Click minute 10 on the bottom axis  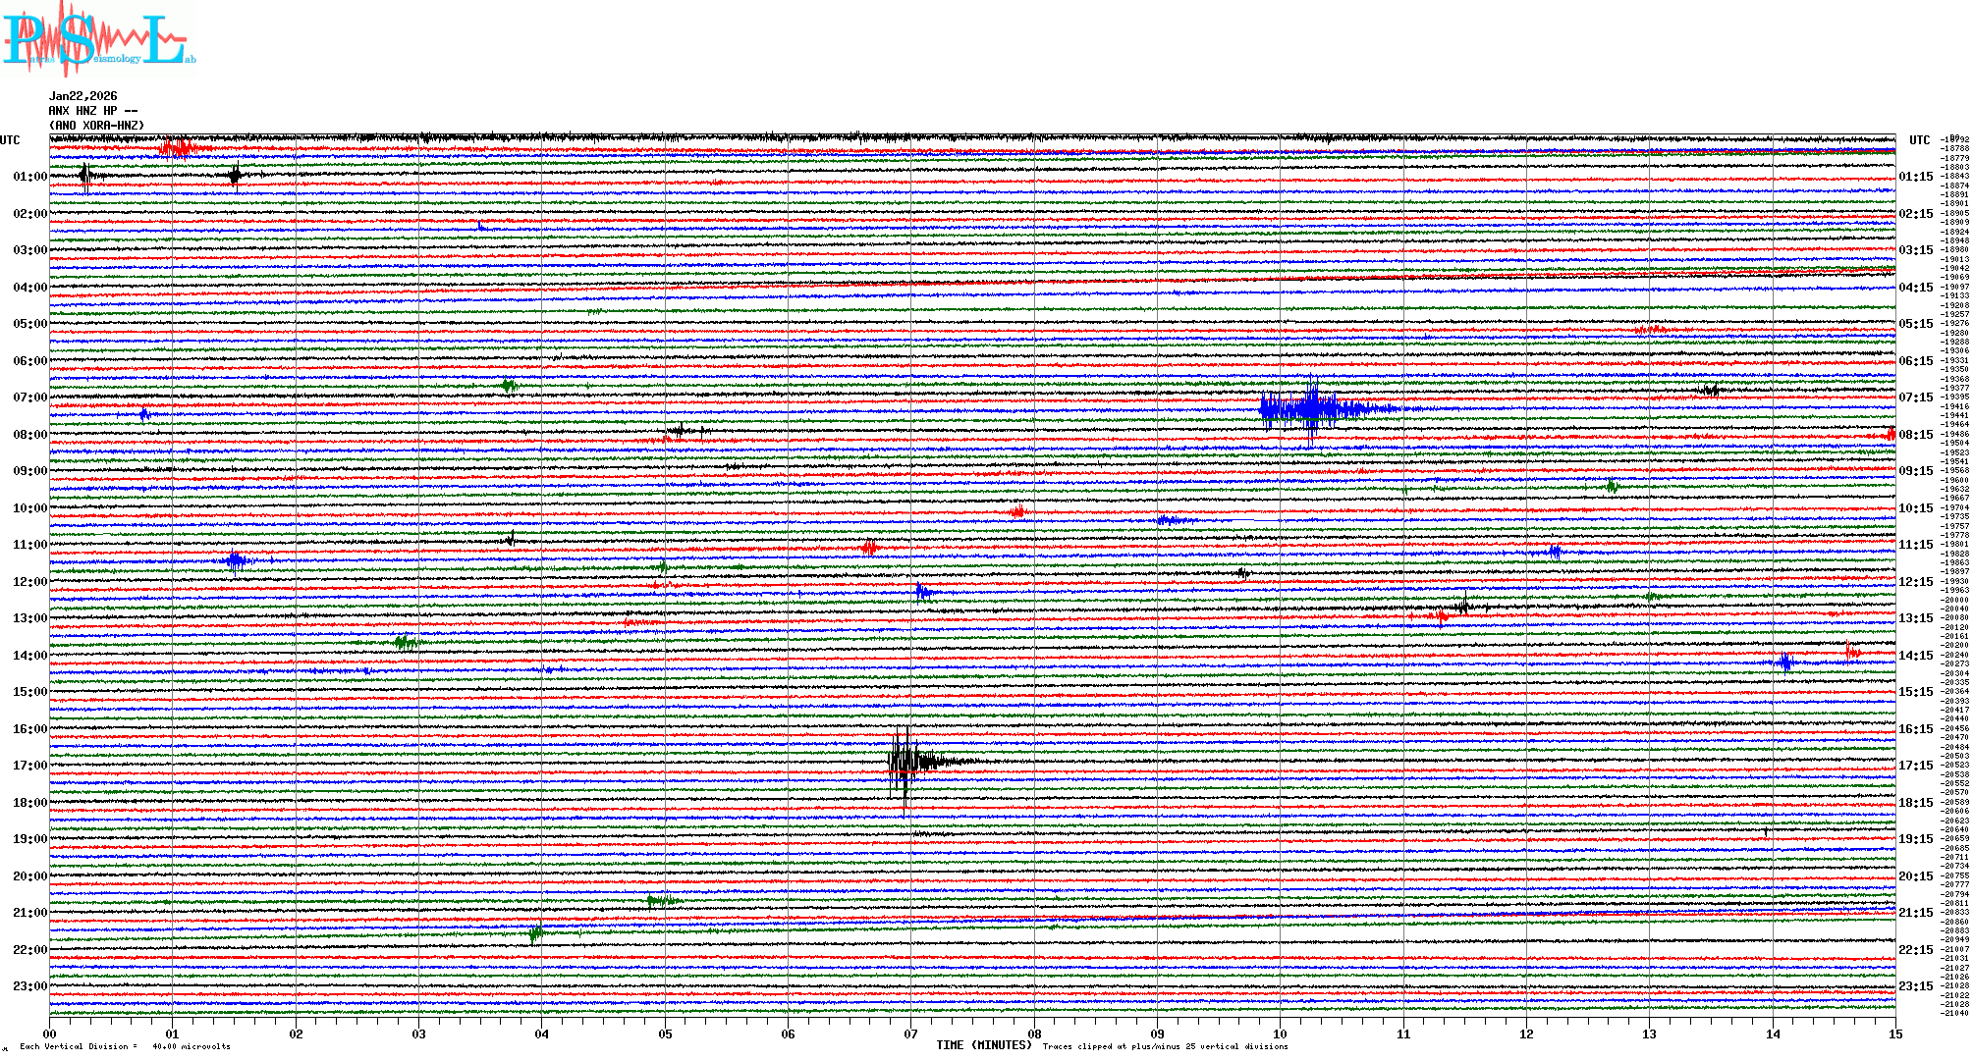point(1280,1034)
